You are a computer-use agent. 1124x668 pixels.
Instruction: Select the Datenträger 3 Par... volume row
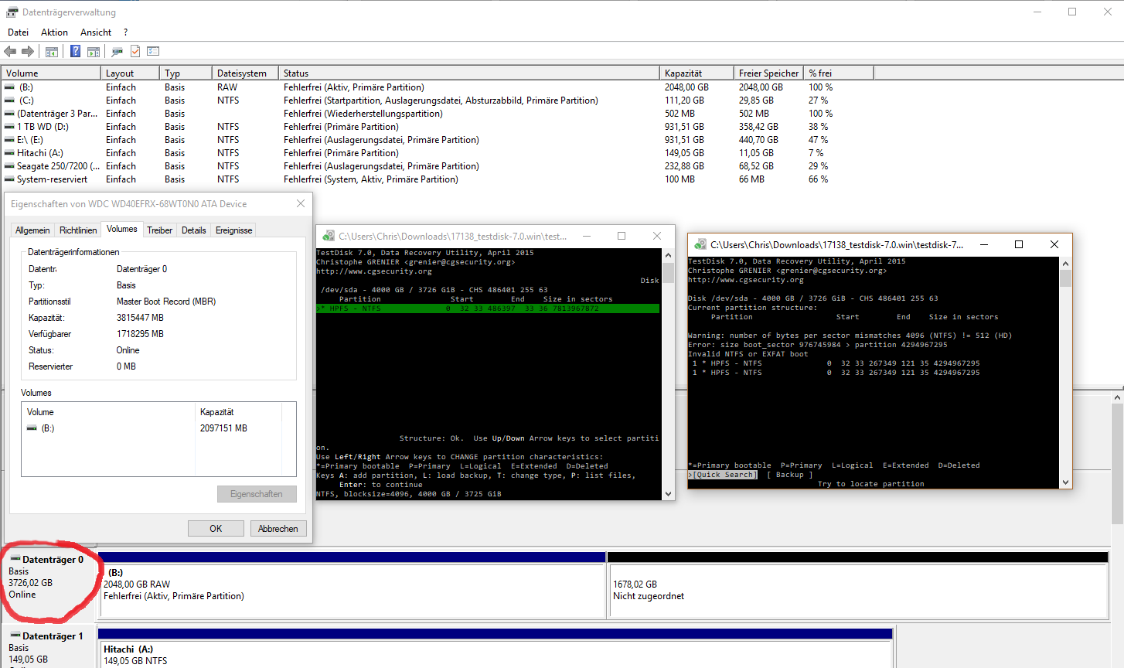click(437, 114)
